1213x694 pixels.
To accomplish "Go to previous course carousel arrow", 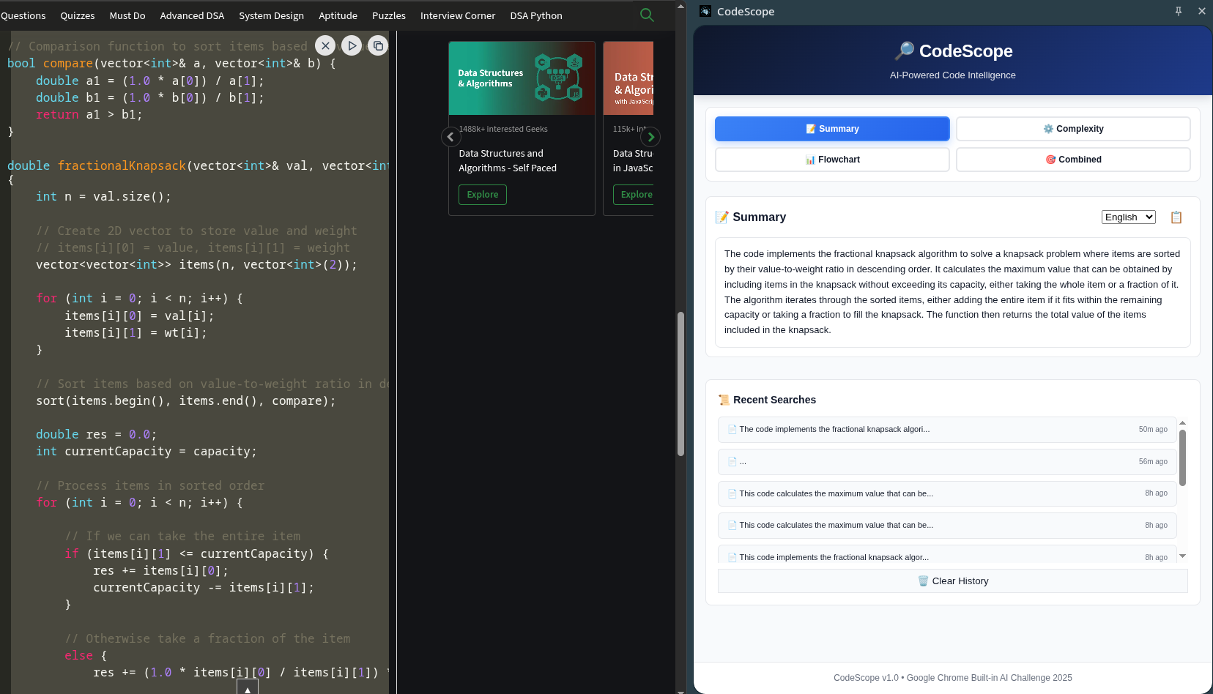I will point(450,137).
